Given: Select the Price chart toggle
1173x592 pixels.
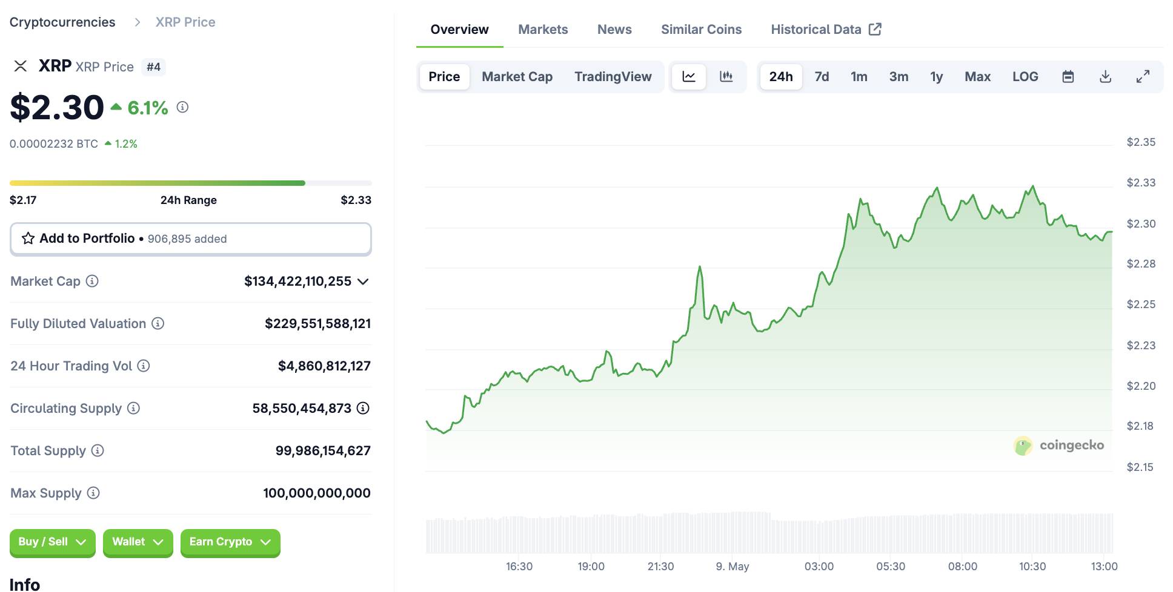Looking at the screenshot, I should (444, 77).
